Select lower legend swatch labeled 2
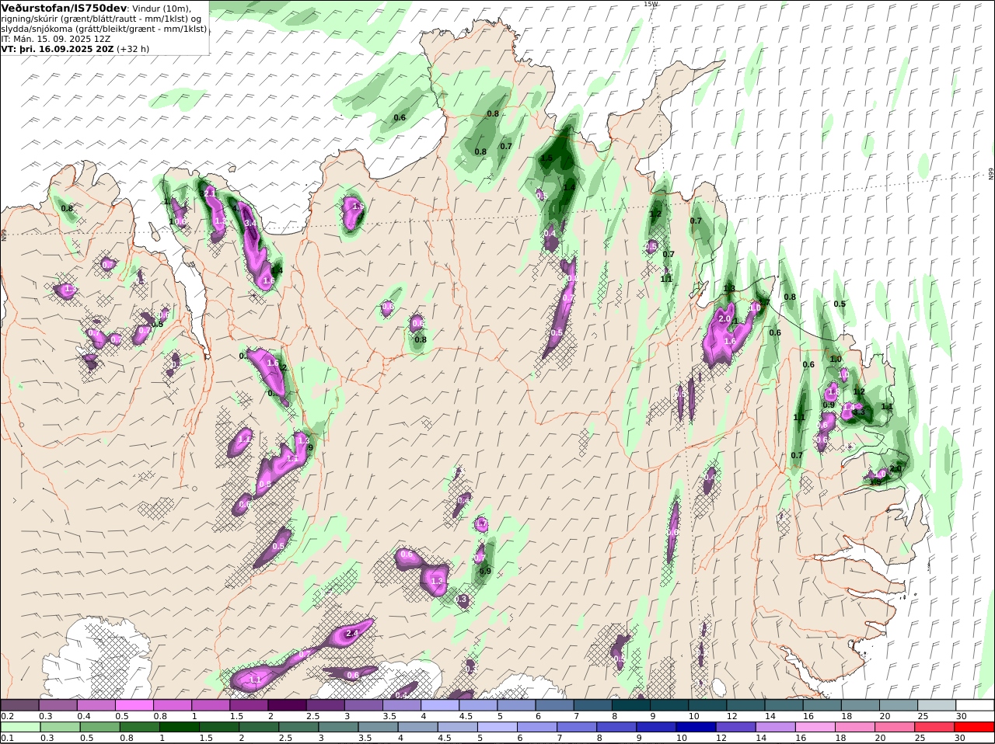Viewport: 995px width, 744px height. pyautogui.click(x=259, y=727)
